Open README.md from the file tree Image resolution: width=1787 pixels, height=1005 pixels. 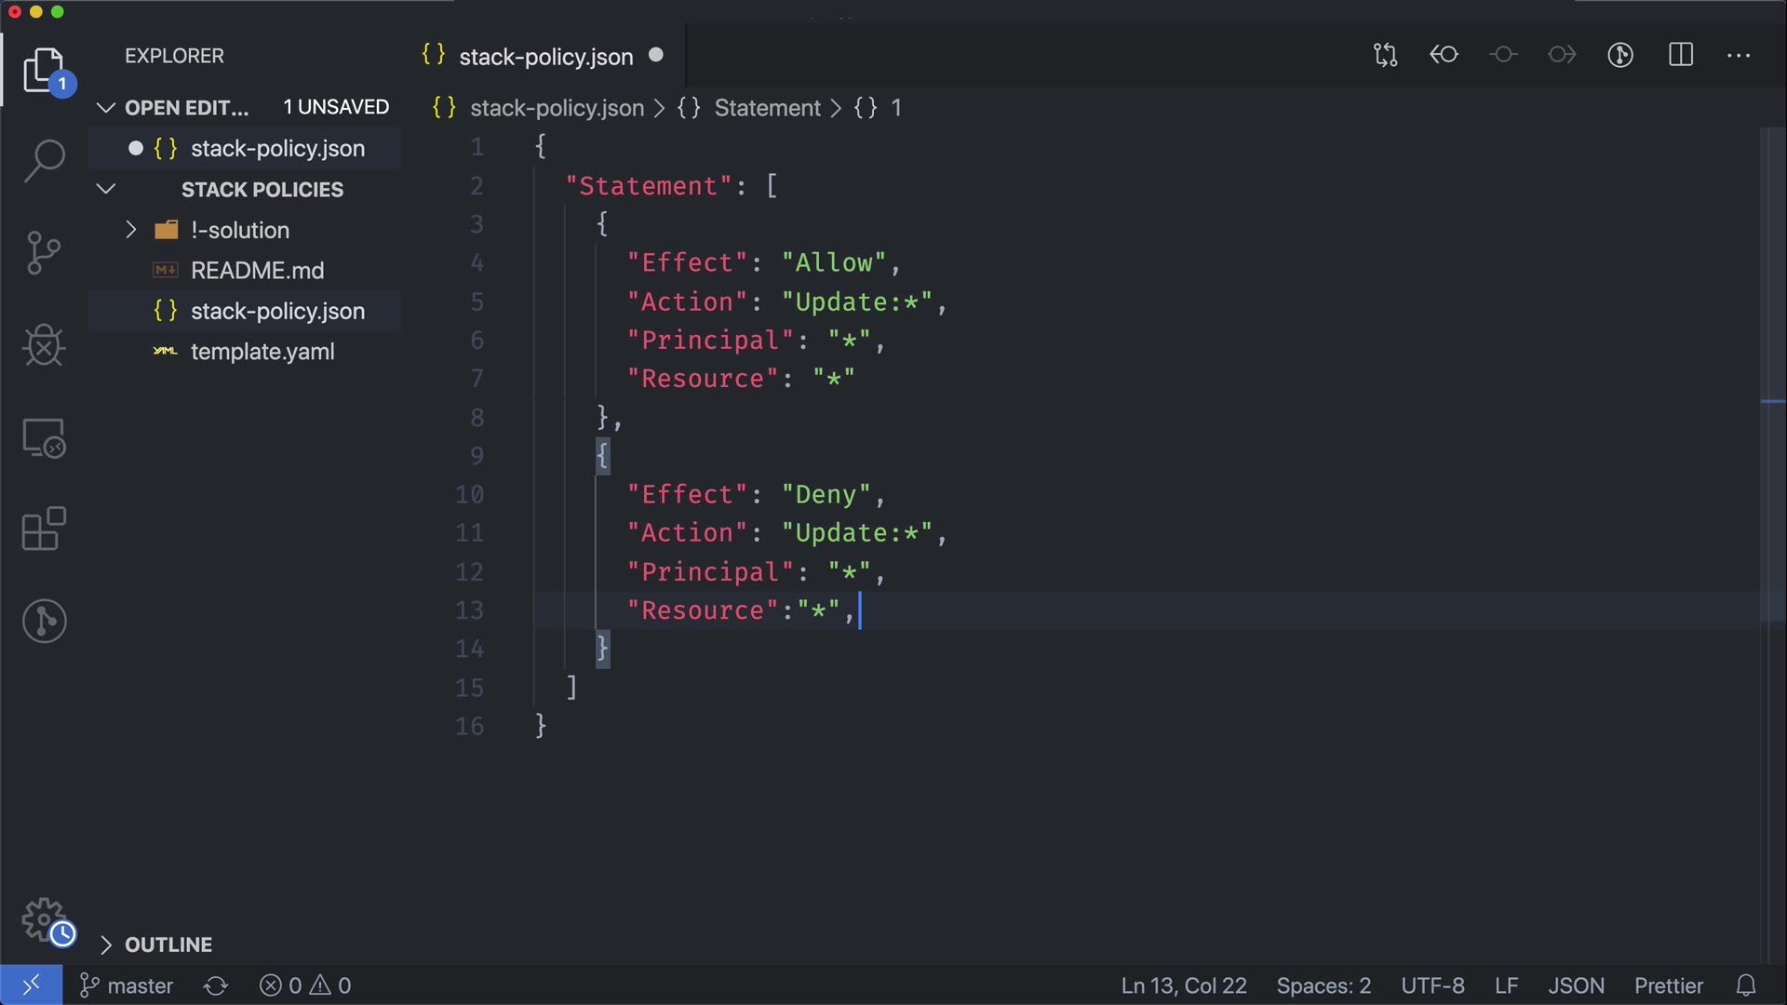point(257,271)
